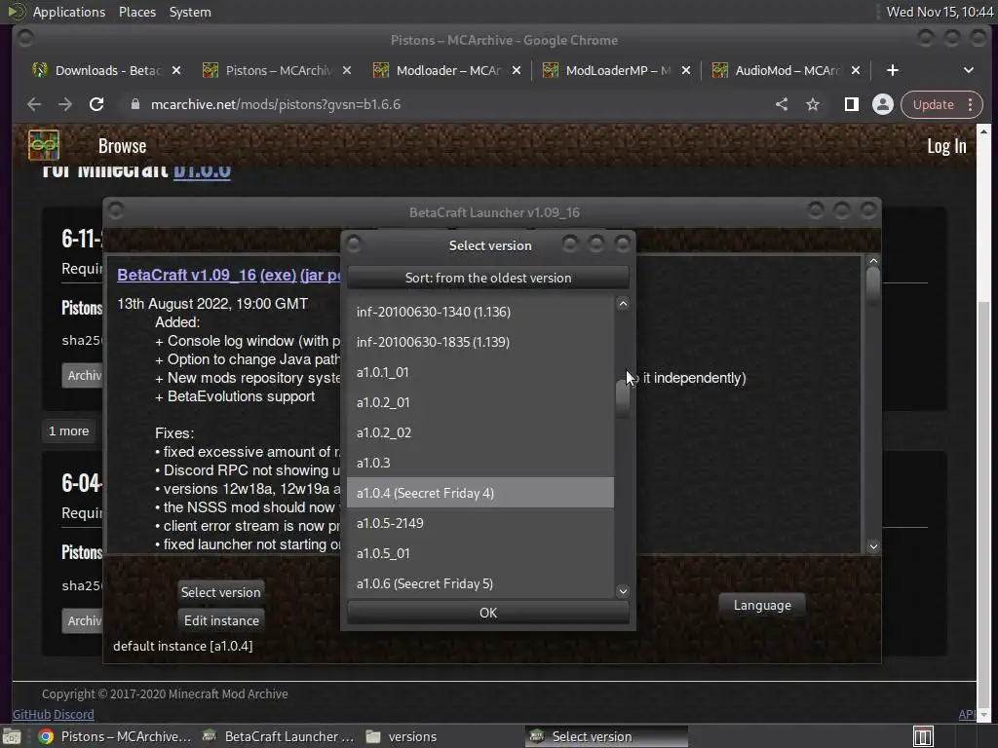Switch to Pistons – MCArchive Chrome tab

[278, 70]
